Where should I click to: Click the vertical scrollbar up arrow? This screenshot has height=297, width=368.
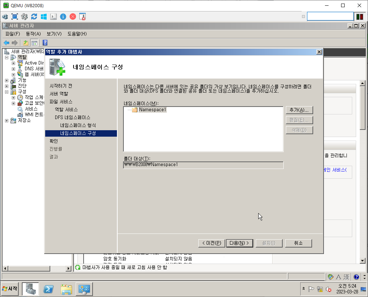[362, 83]
